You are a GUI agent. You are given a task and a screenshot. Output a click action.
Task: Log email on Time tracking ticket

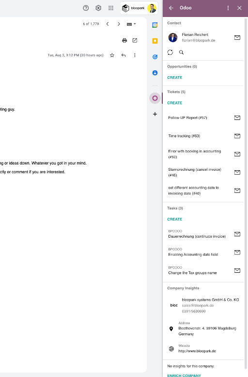pos(237,136)
